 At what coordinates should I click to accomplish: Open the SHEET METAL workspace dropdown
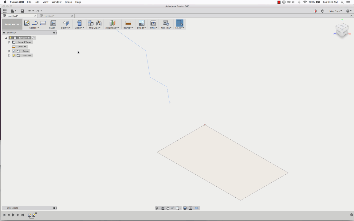12,24
